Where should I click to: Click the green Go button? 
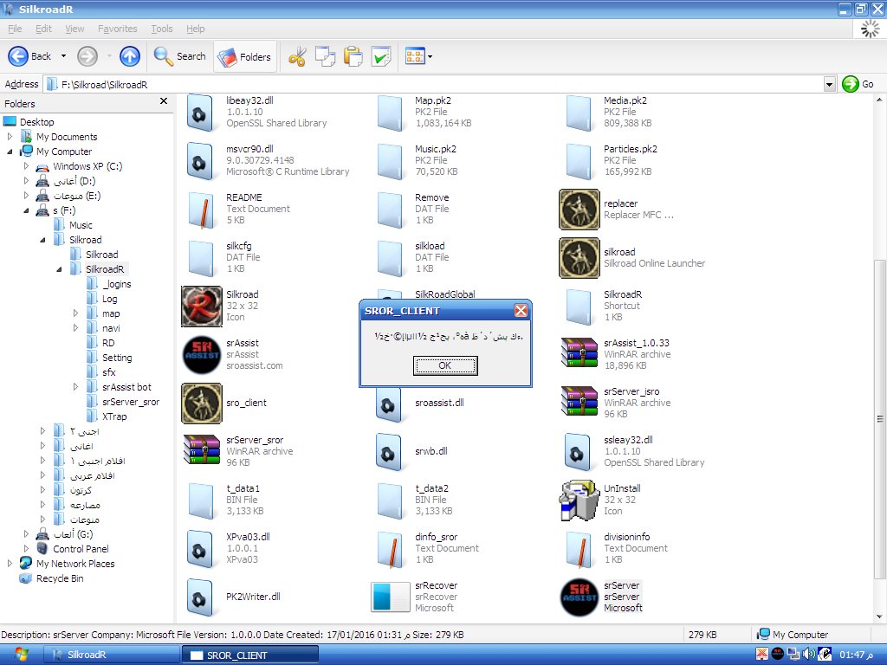[x=858, y=84]
